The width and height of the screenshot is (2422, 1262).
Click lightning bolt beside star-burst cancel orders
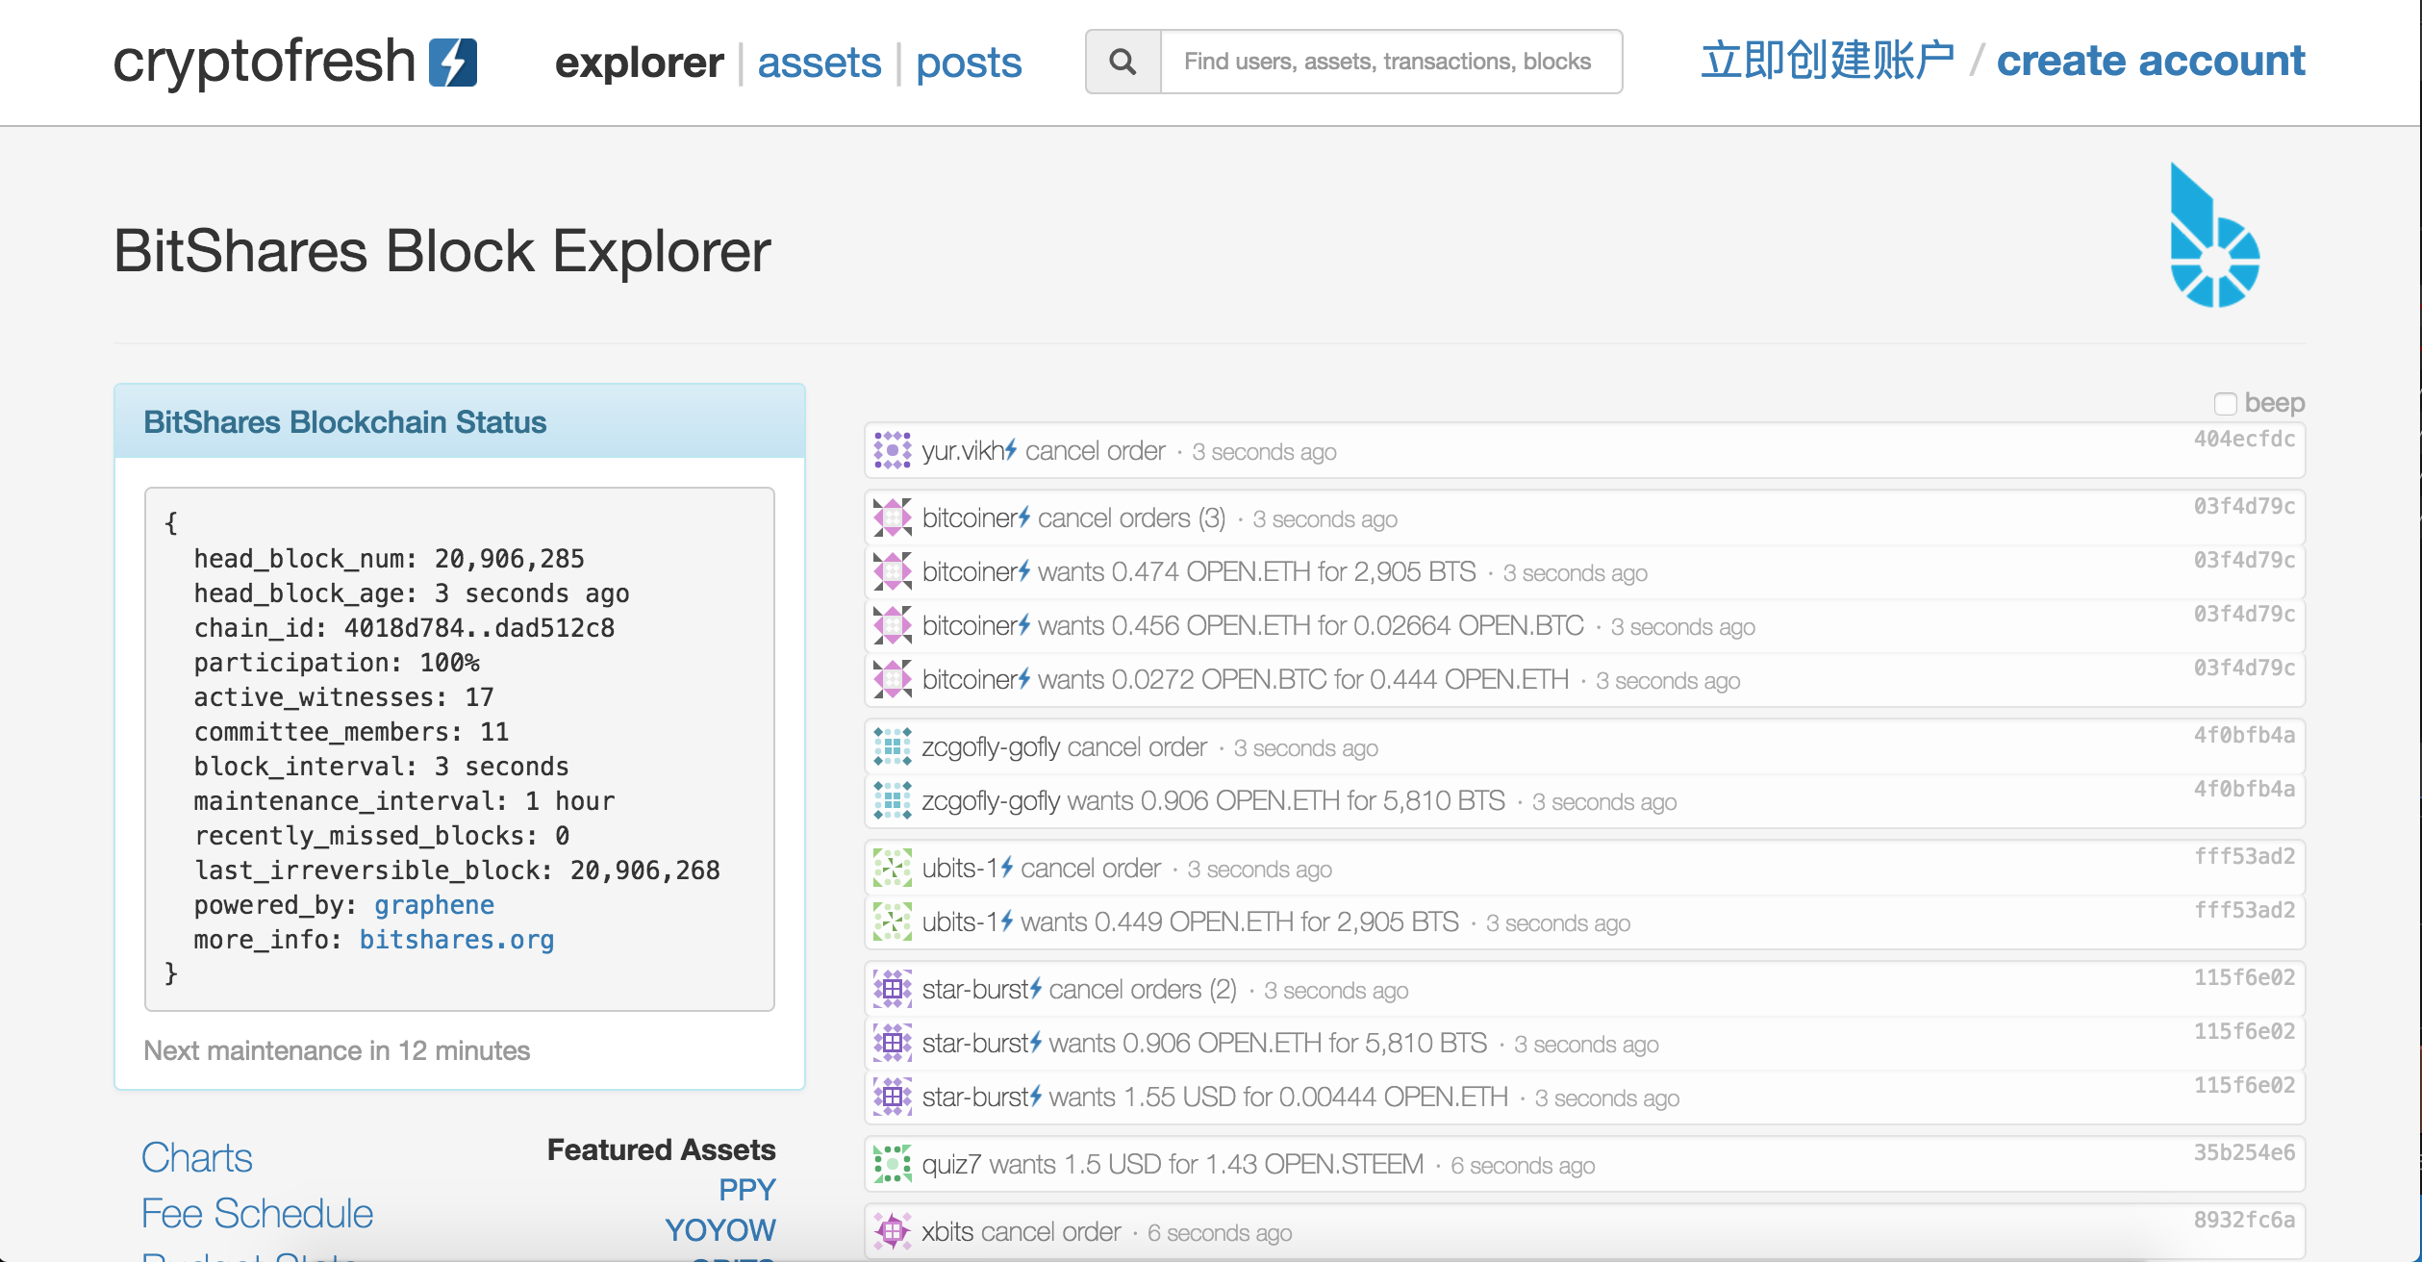pyautogui.click(x=1035, y=988)
